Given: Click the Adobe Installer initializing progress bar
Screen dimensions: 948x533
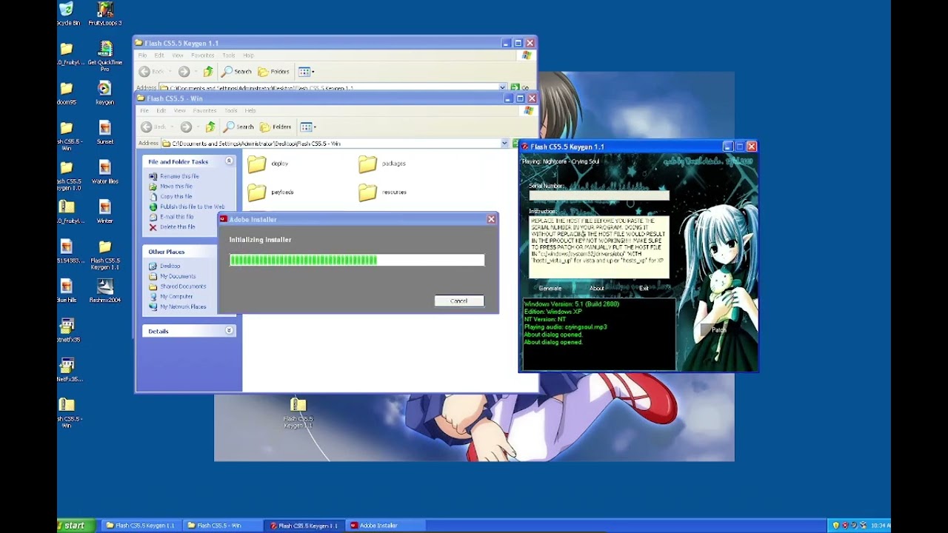Looking at the screenshot, I should tap(357, 260).
